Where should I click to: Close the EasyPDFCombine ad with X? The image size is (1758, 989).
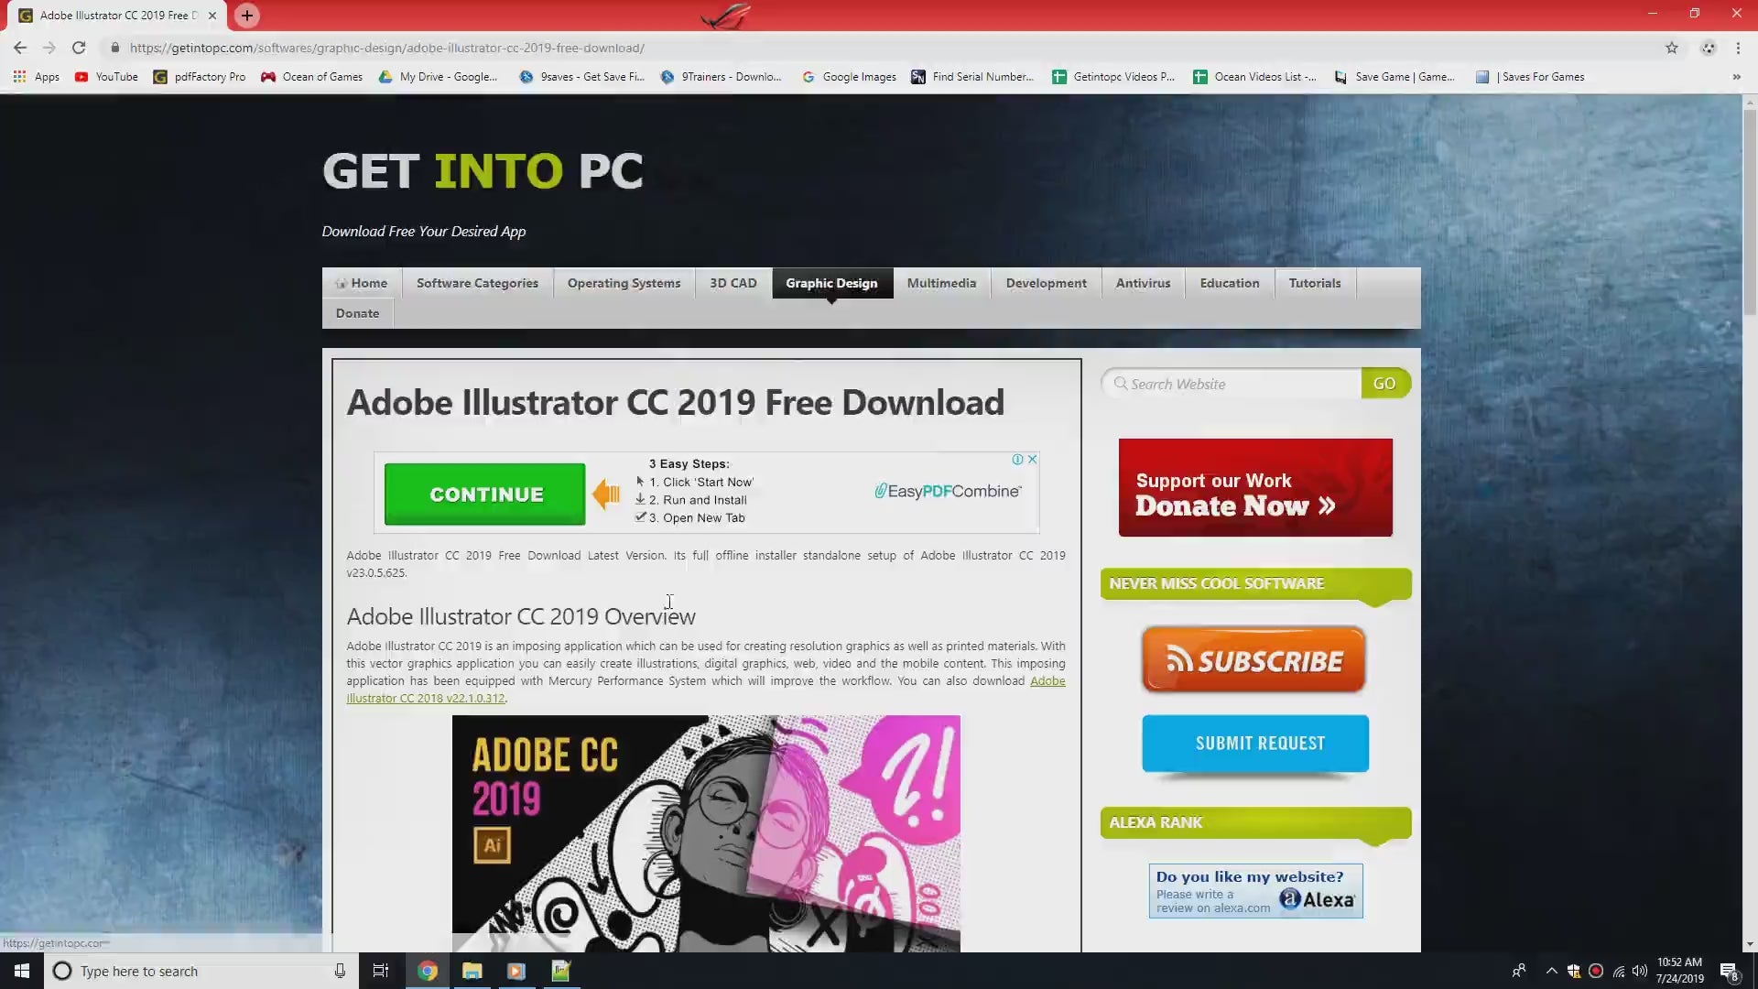(x=1032, y=459)
